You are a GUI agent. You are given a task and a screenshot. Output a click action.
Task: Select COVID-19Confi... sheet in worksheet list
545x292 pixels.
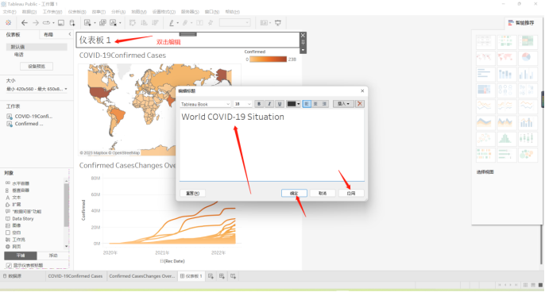pyautogui.click(x=29, y=117)
